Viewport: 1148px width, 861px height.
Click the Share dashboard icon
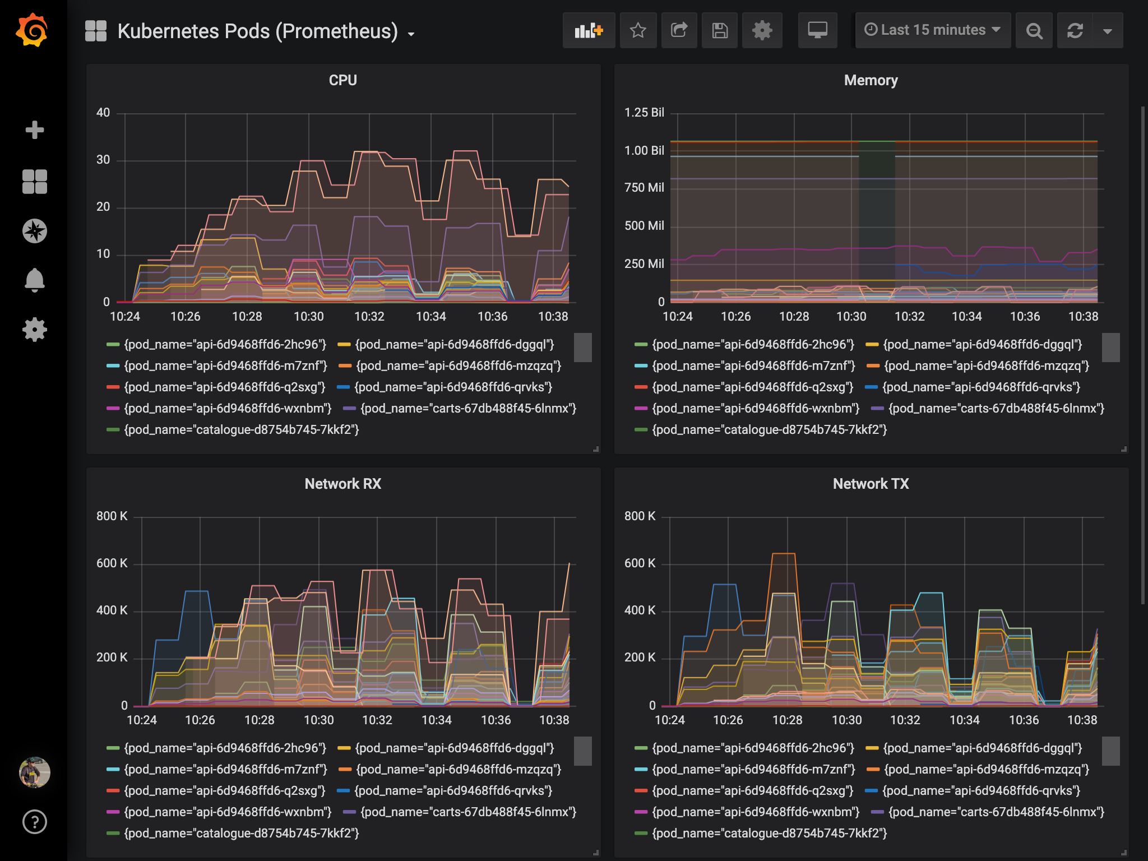pos(679,30)
